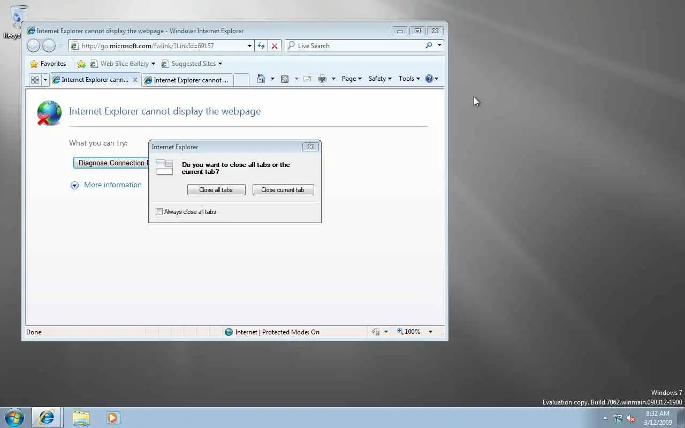Open the Favorites button

coord(48,64)
